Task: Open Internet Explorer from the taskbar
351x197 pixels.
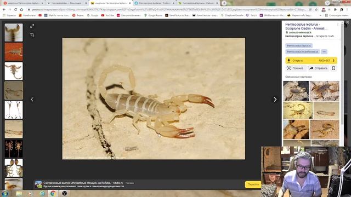Action: pyautogui.click(x=42, y=193)
